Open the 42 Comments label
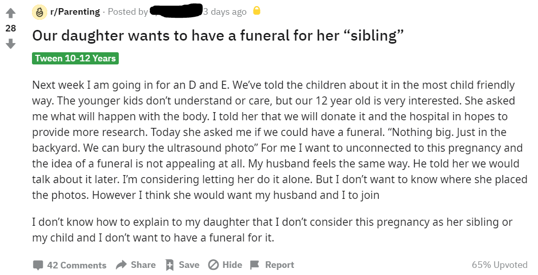 point(77,265)
